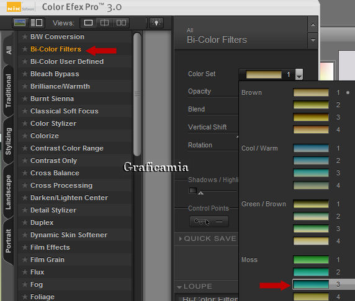The height and width of the screenshot is (301, 355).
Task: Toggle the Shadows / Highlights box
Action: click(193, 191)
